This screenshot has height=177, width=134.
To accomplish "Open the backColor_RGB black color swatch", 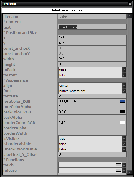I will click(x=123, y=112).
